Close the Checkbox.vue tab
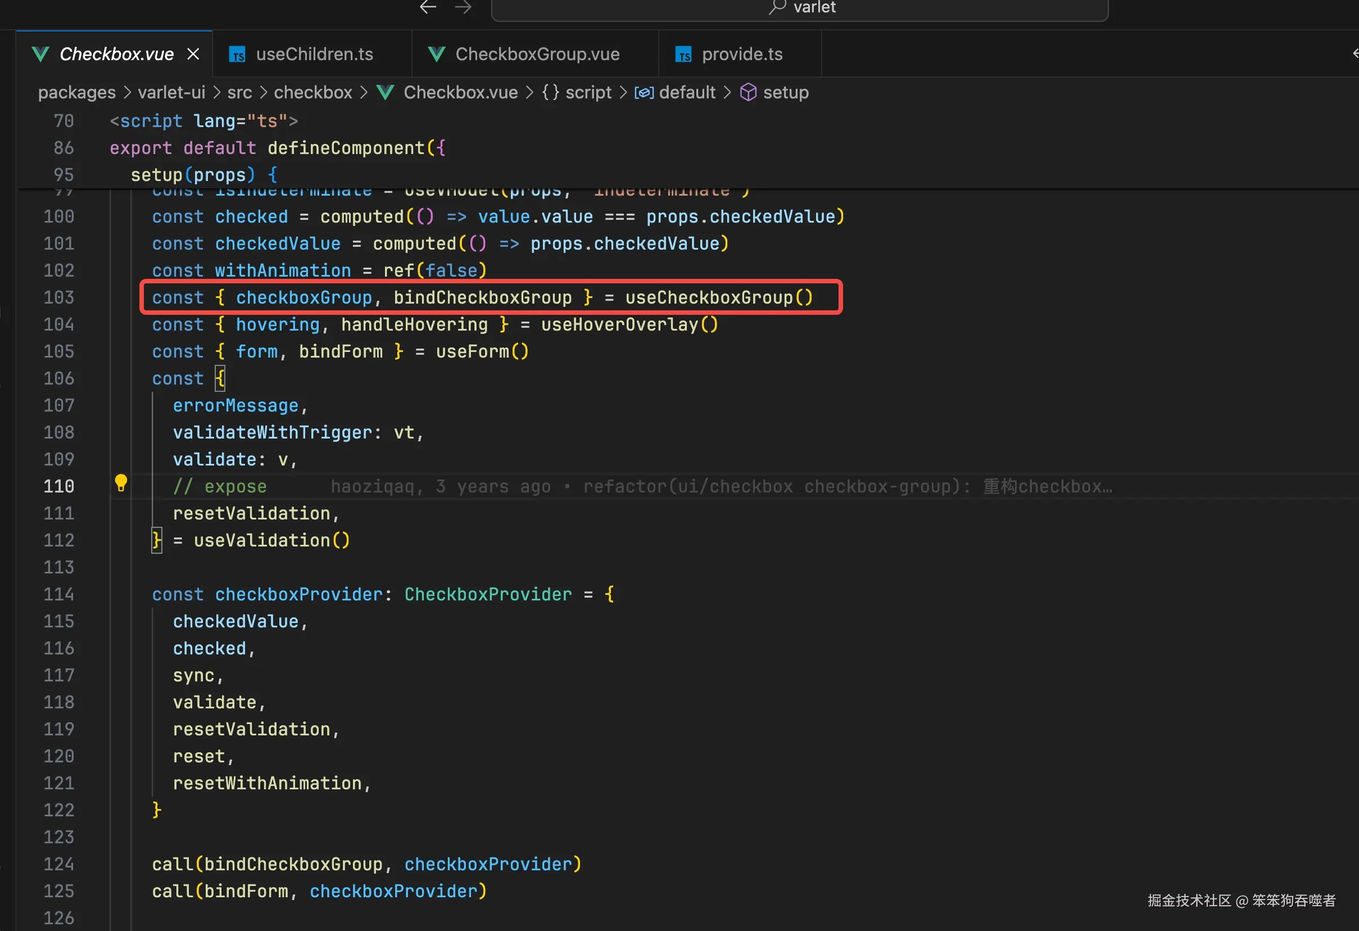The height and width of the screenshot is (931, 1359). click(193, 55)
